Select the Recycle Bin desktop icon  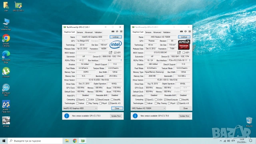(x=249, y=122)
